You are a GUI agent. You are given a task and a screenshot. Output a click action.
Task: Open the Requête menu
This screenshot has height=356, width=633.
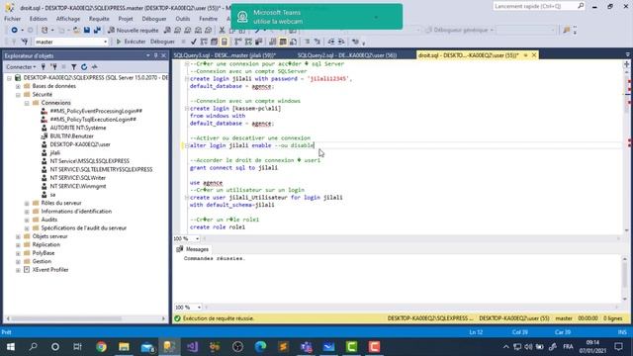99,19
